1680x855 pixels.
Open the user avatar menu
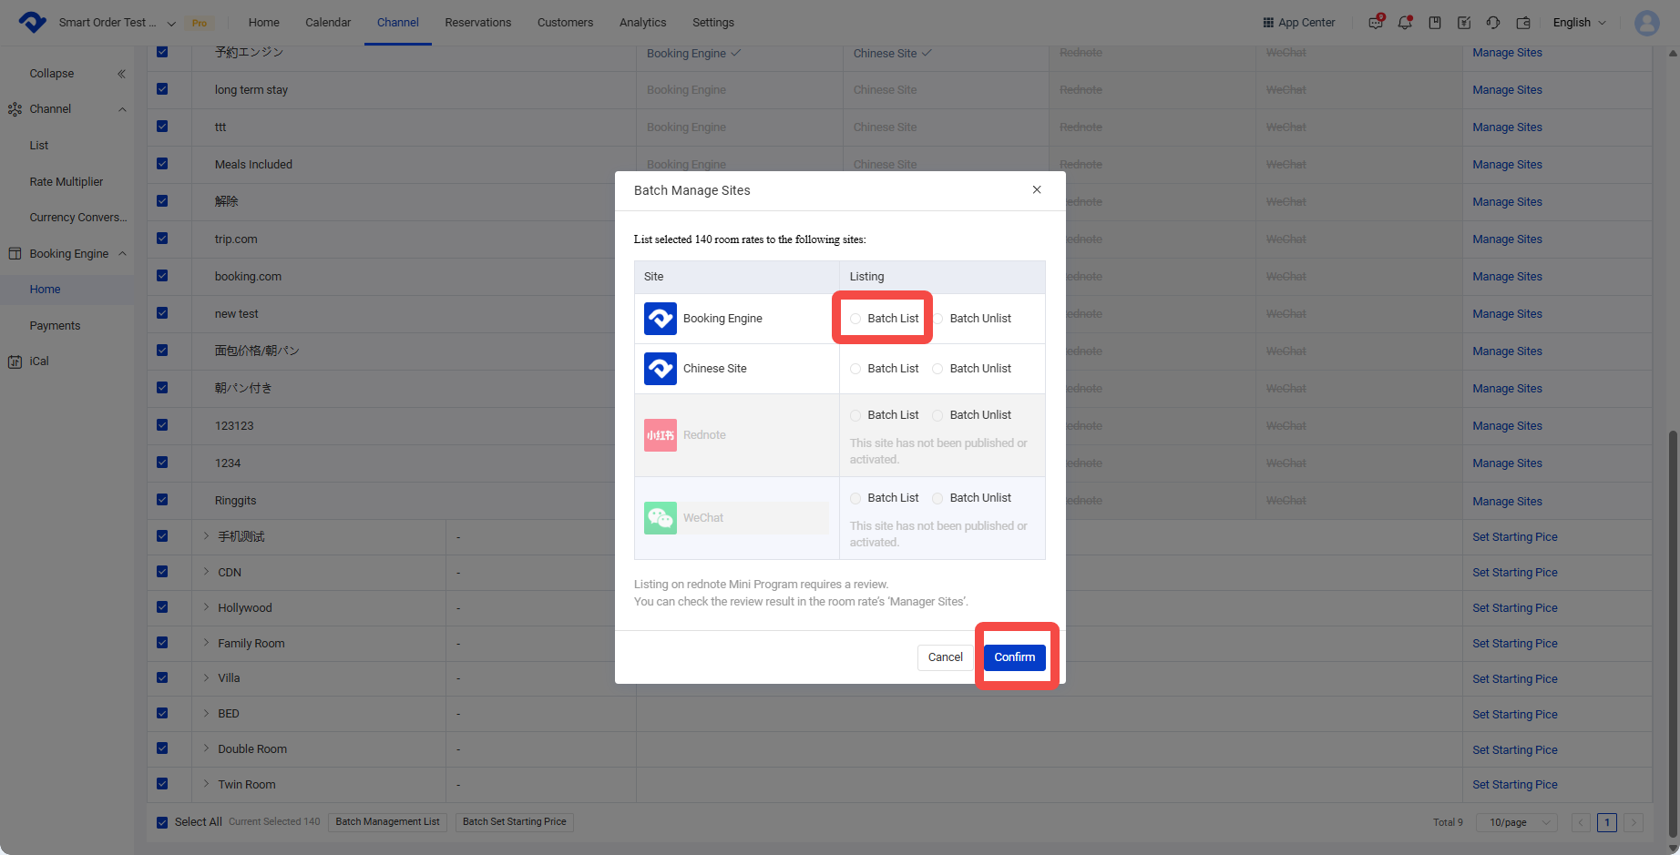tap(1647, 23)
